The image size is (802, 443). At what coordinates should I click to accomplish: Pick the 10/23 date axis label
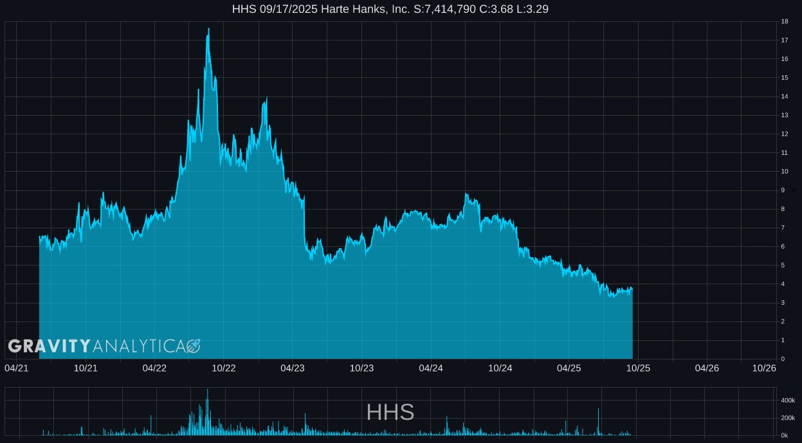click(362, 368)
